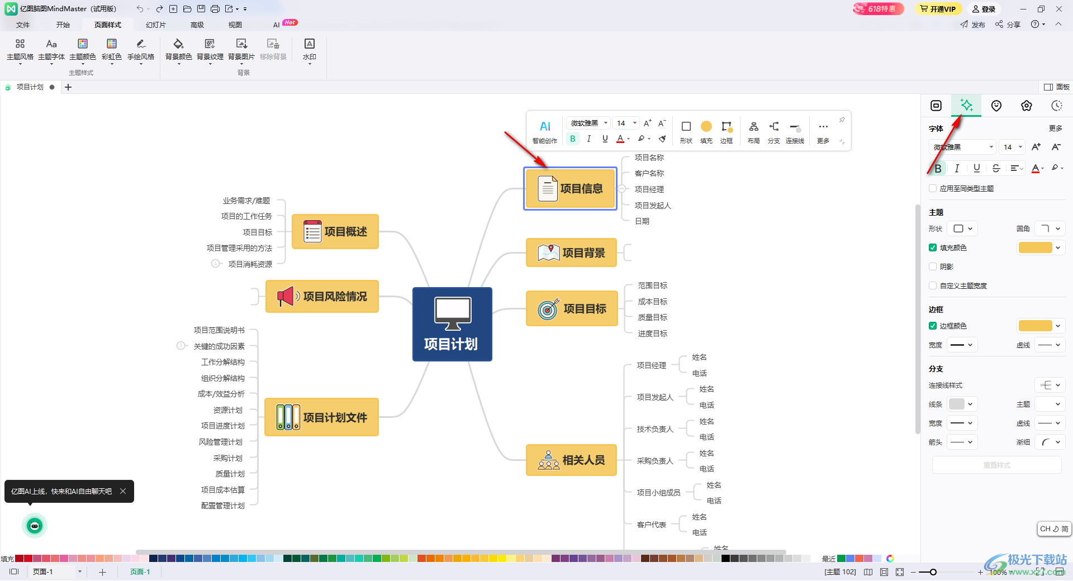Open the 连接线样式 dropdown
The width and height of the screenshot is (1073, 581).
(x=1050, y=385)
